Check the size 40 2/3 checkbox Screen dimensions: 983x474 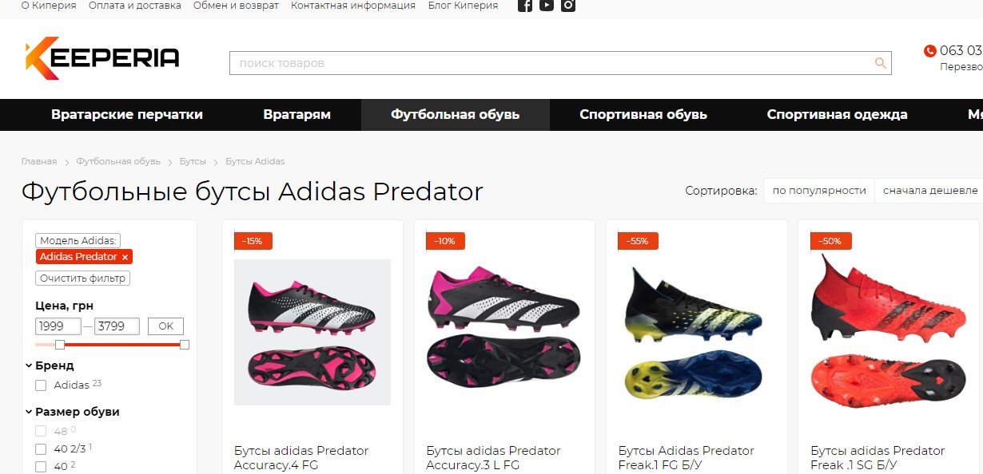[41, 448]
